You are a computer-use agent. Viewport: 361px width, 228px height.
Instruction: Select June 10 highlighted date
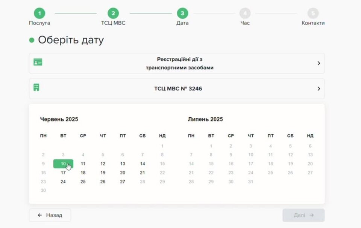pyautogui.click(x=63, y=164)
